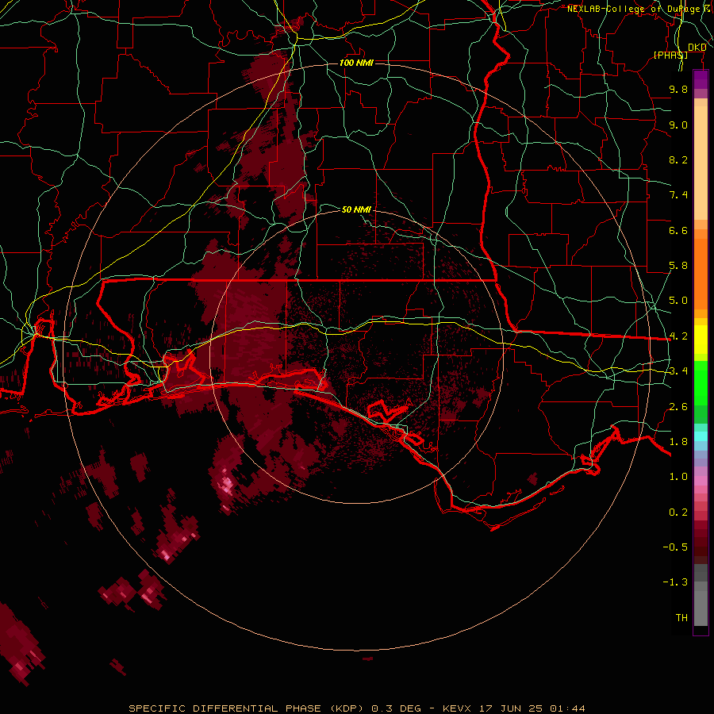Click the 2.6 value on the color scale
The image size is (714, 714).
678,407
